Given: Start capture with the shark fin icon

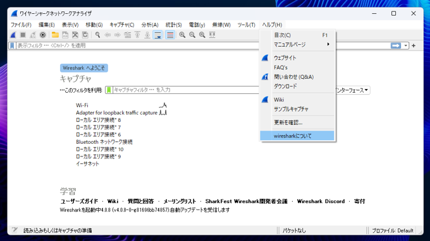Looking at the screenshot, I should pos(13,35).
